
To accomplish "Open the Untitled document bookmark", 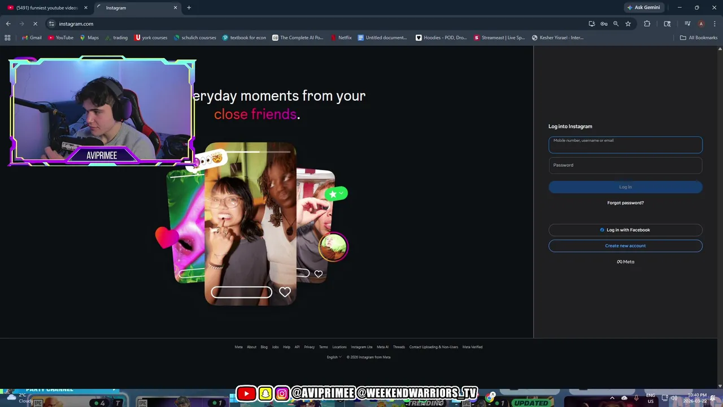I will pos(382,38).
